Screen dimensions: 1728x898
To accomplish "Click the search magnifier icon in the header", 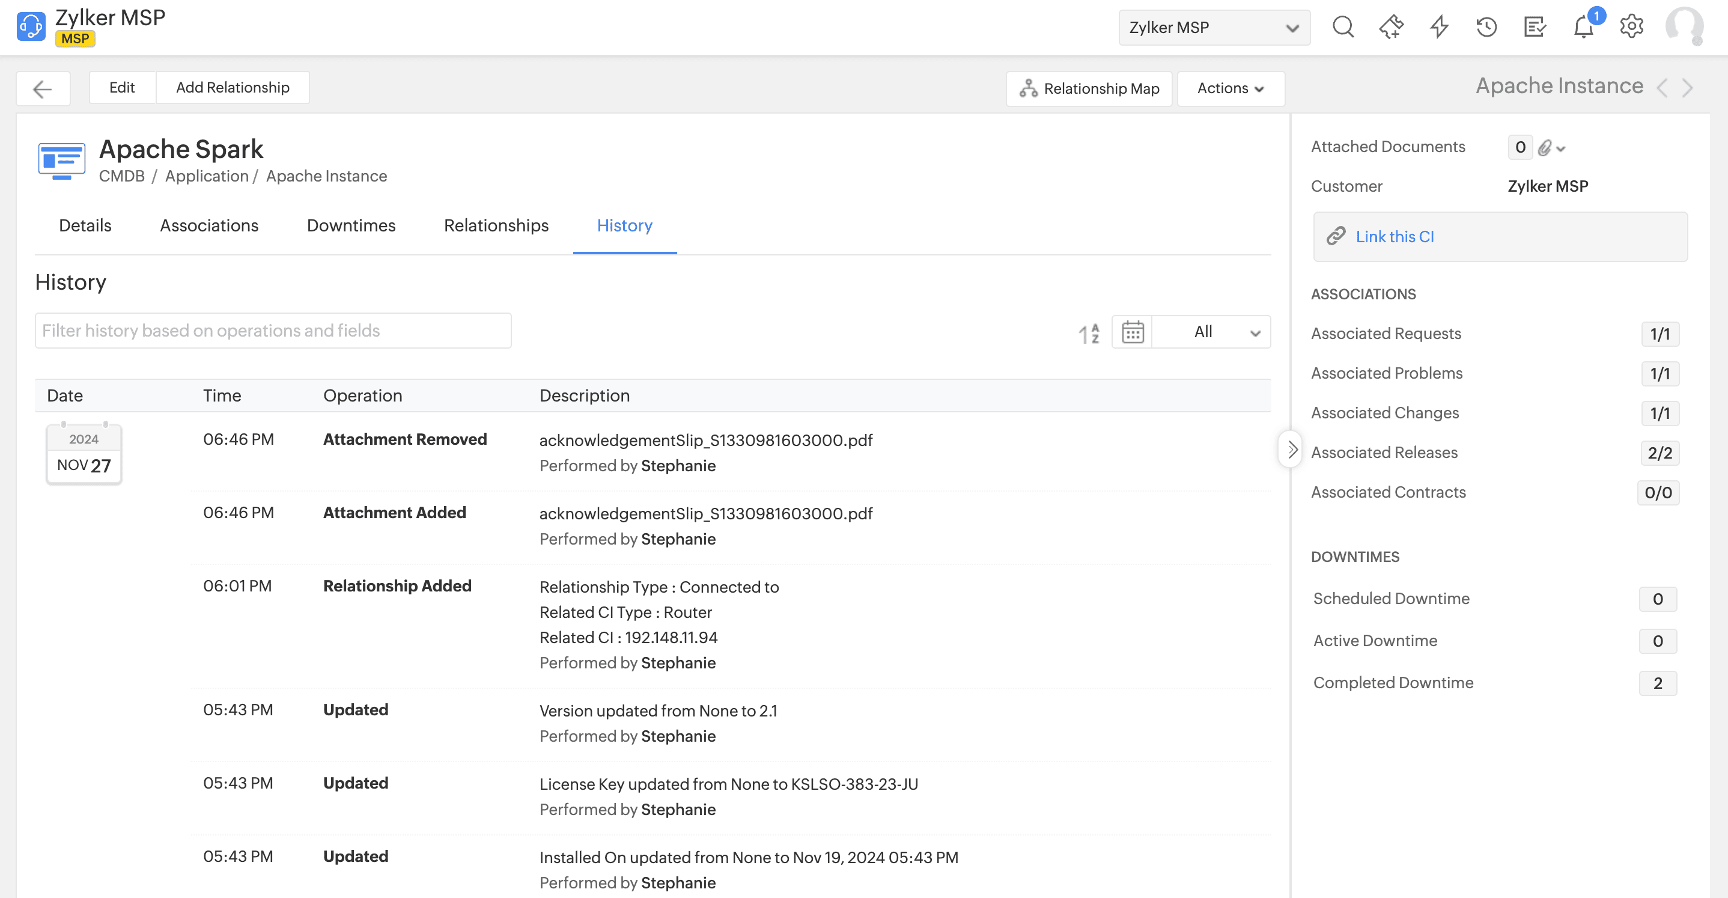I will tap(1342, 27).
